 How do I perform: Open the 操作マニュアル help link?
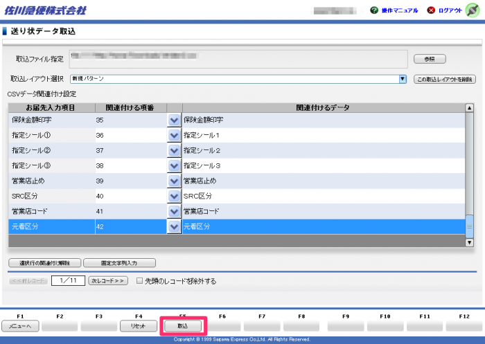pyautogui.click(x=400, y=10)
